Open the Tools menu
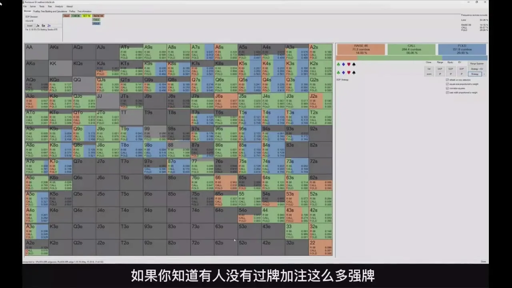This screenshot has height=288, width=512. coord(42,7)
